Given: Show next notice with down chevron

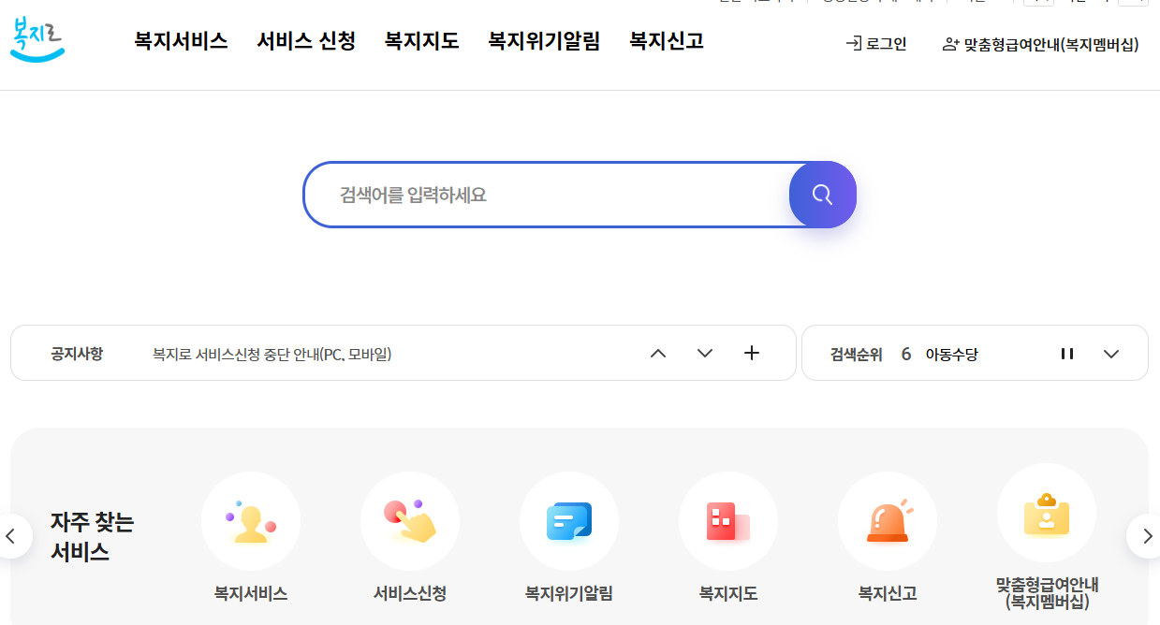Looking at the screenshot, I should point(705,353).
